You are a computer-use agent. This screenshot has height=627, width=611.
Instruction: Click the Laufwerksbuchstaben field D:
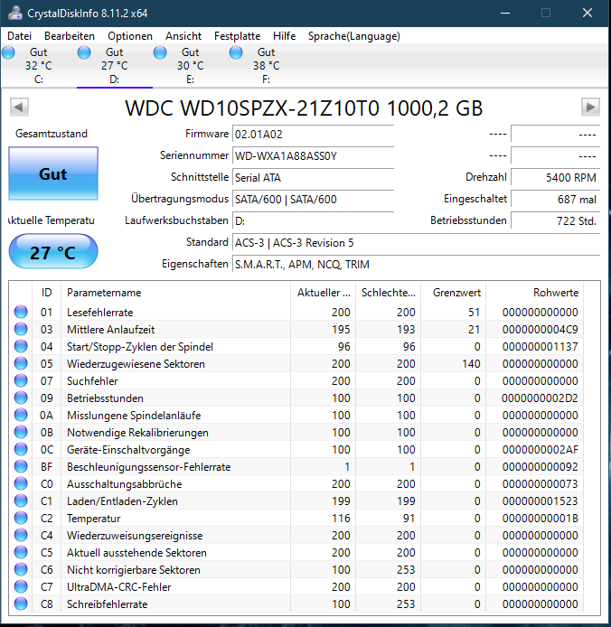(314, 220)
